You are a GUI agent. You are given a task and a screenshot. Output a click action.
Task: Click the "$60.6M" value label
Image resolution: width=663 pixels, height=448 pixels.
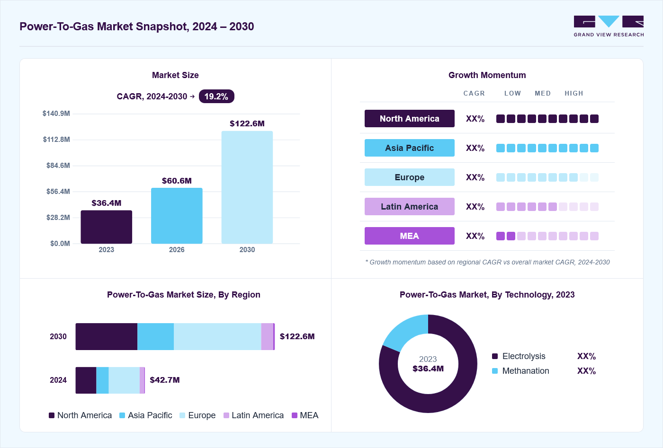click(177, 181)
